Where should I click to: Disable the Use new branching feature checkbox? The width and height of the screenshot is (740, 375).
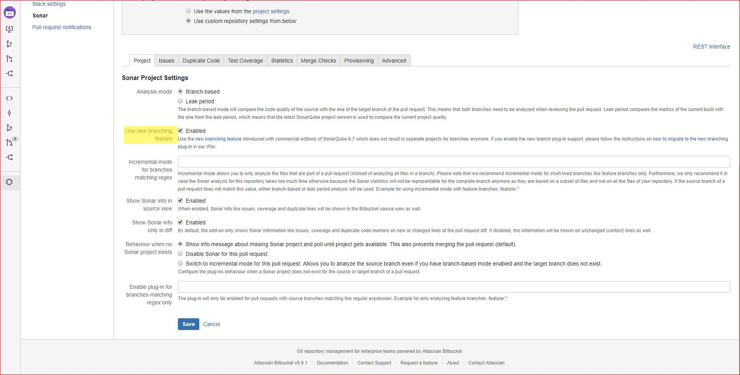click(180, 130)
